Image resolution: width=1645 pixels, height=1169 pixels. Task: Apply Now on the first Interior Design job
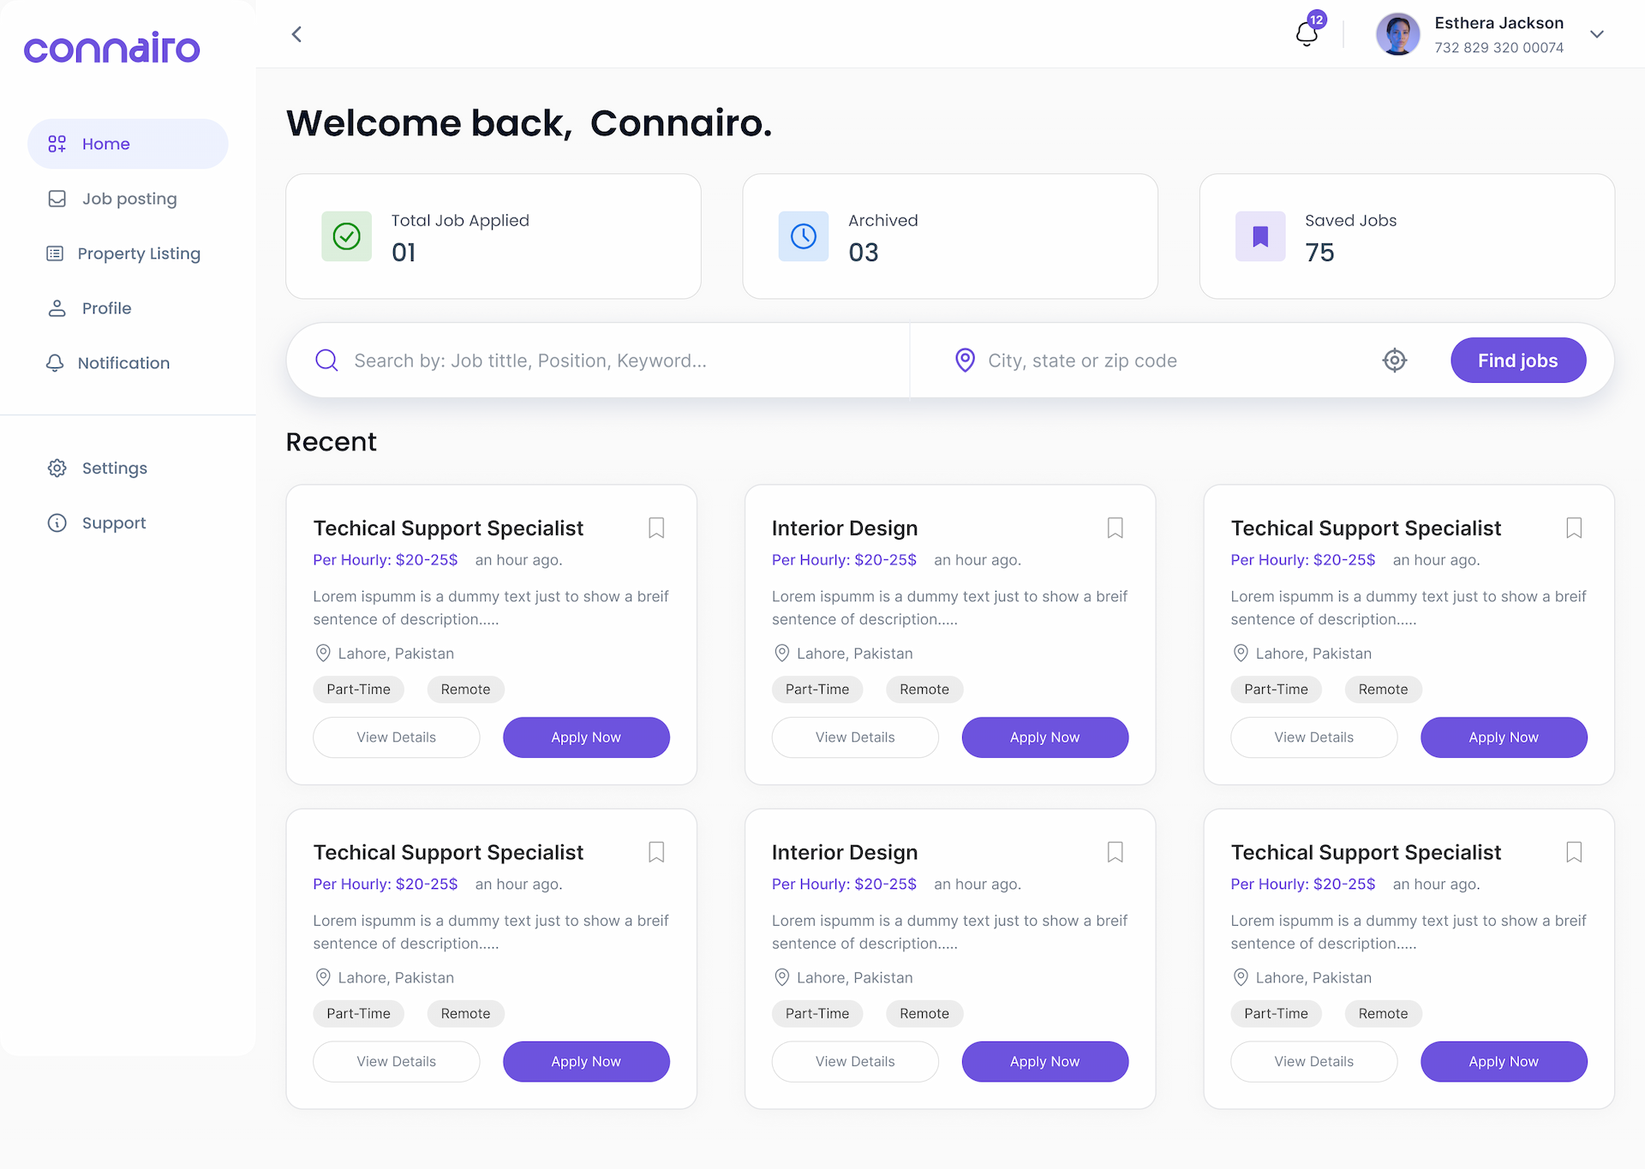(1044, 737)
